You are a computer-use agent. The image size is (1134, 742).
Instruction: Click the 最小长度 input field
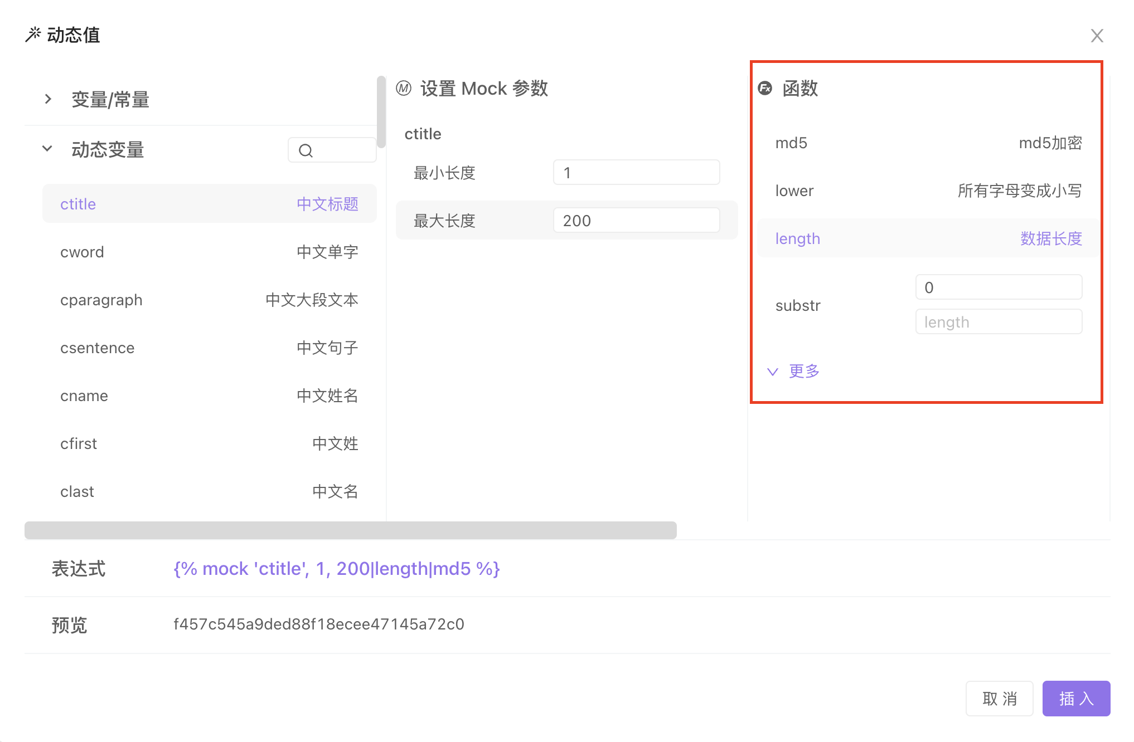(636, 173)
